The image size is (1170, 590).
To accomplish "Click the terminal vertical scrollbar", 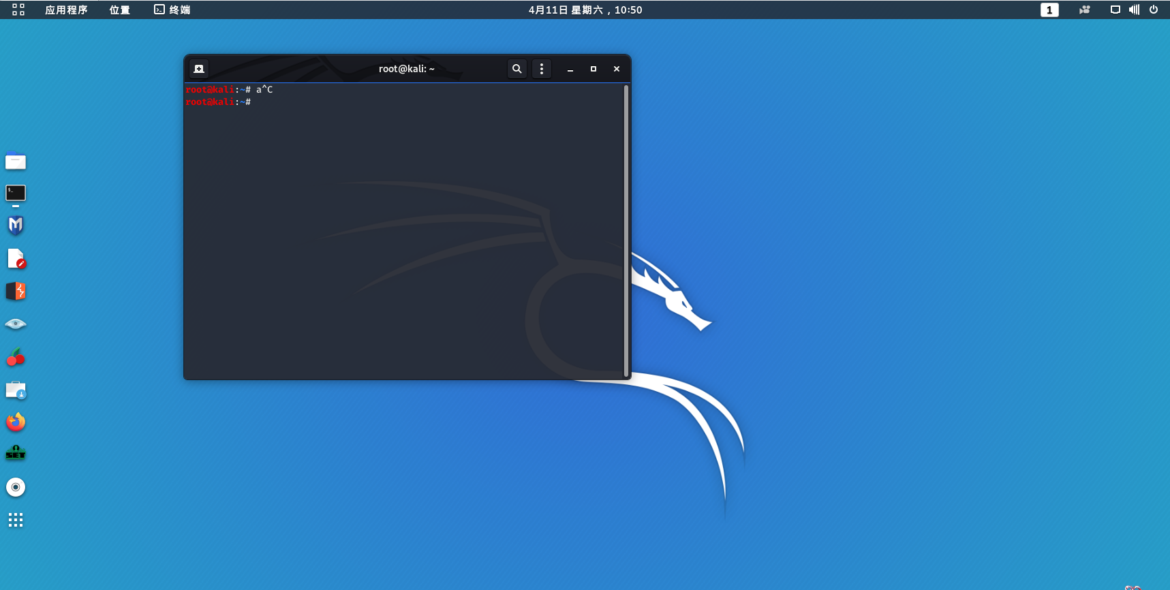I will click(626, 231).
